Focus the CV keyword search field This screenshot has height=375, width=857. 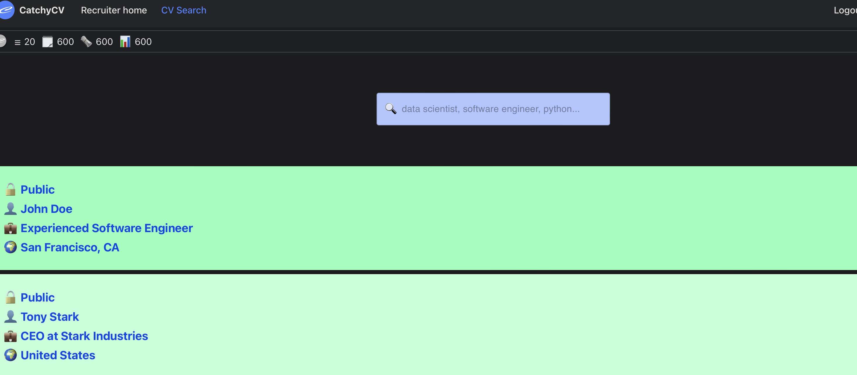(499, 109)
